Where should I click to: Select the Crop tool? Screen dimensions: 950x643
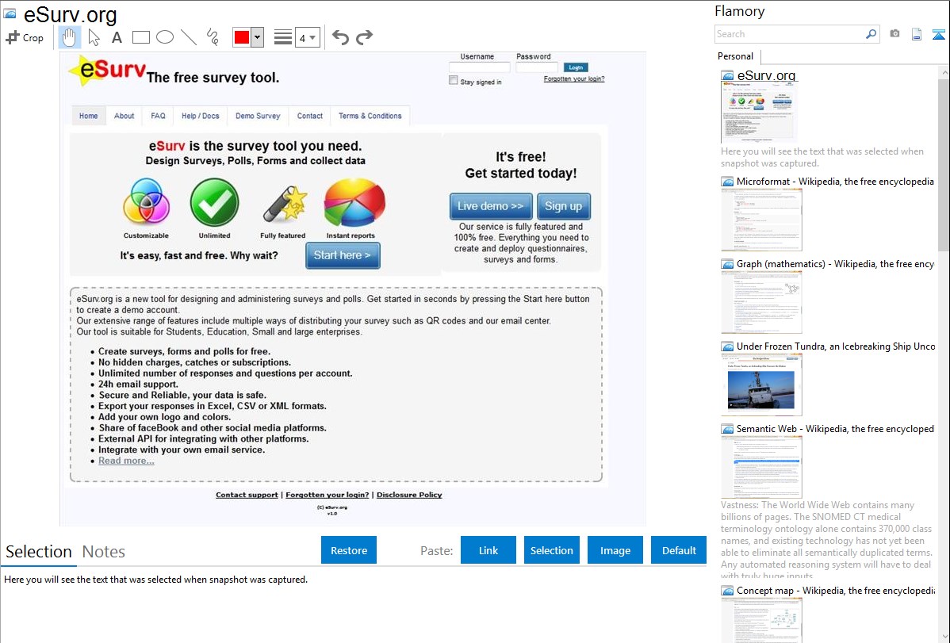click(25, 37)
